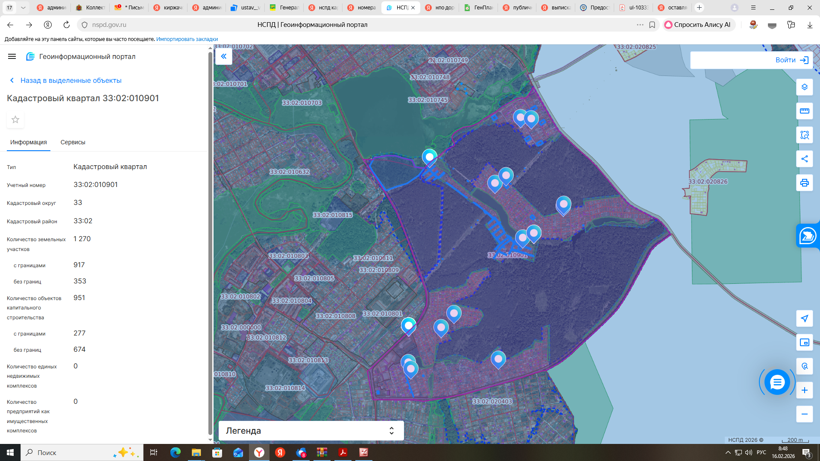This screenshot has height=461, width=820.
Task: Add cadastral quarter to favorites star
Action: [15, 120]
